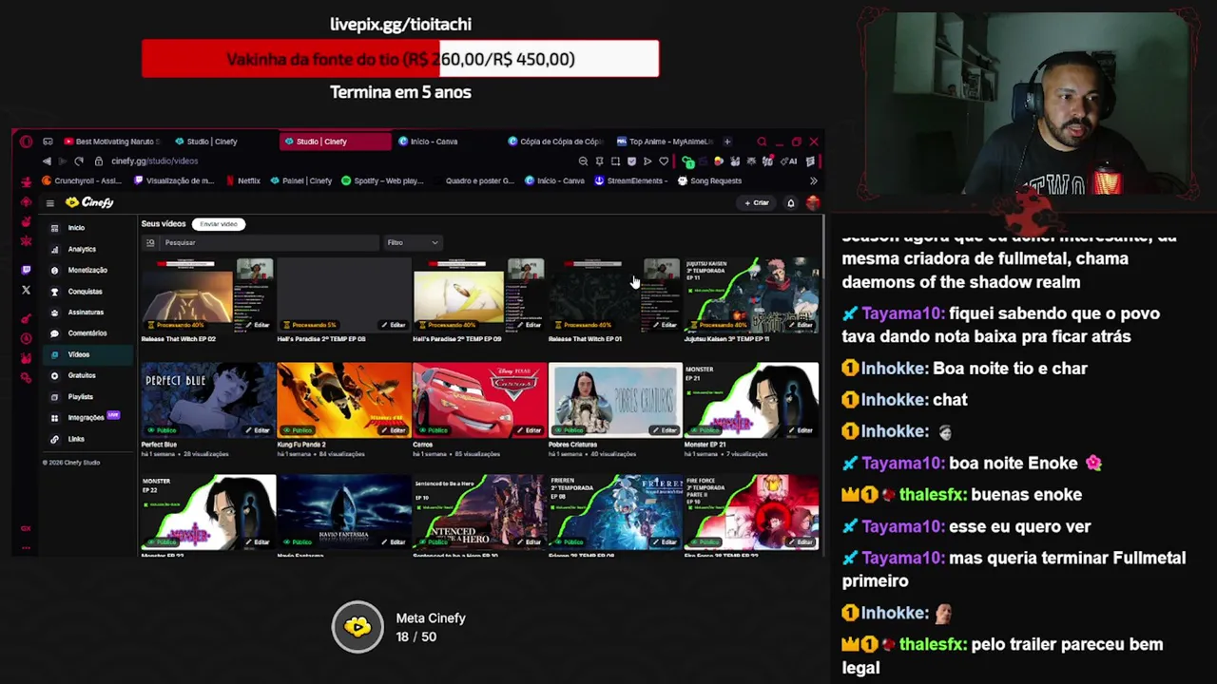
Task: Open Pobres Criaturas thumbnail
Action: (615, 399)
